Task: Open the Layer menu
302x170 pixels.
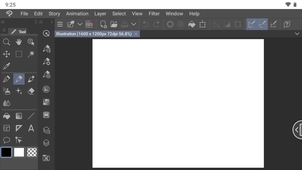Action: (x=100, y=14)
